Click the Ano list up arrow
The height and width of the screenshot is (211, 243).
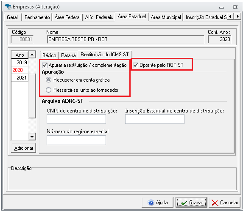point(32,55)
